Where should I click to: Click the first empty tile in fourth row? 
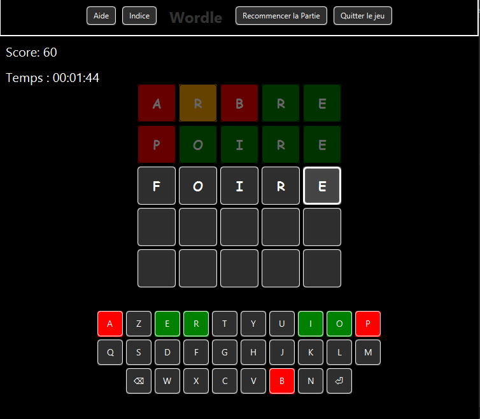point(157,227)
